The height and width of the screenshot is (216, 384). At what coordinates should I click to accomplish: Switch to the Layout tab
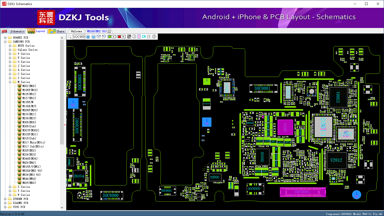tap(37, 31)
